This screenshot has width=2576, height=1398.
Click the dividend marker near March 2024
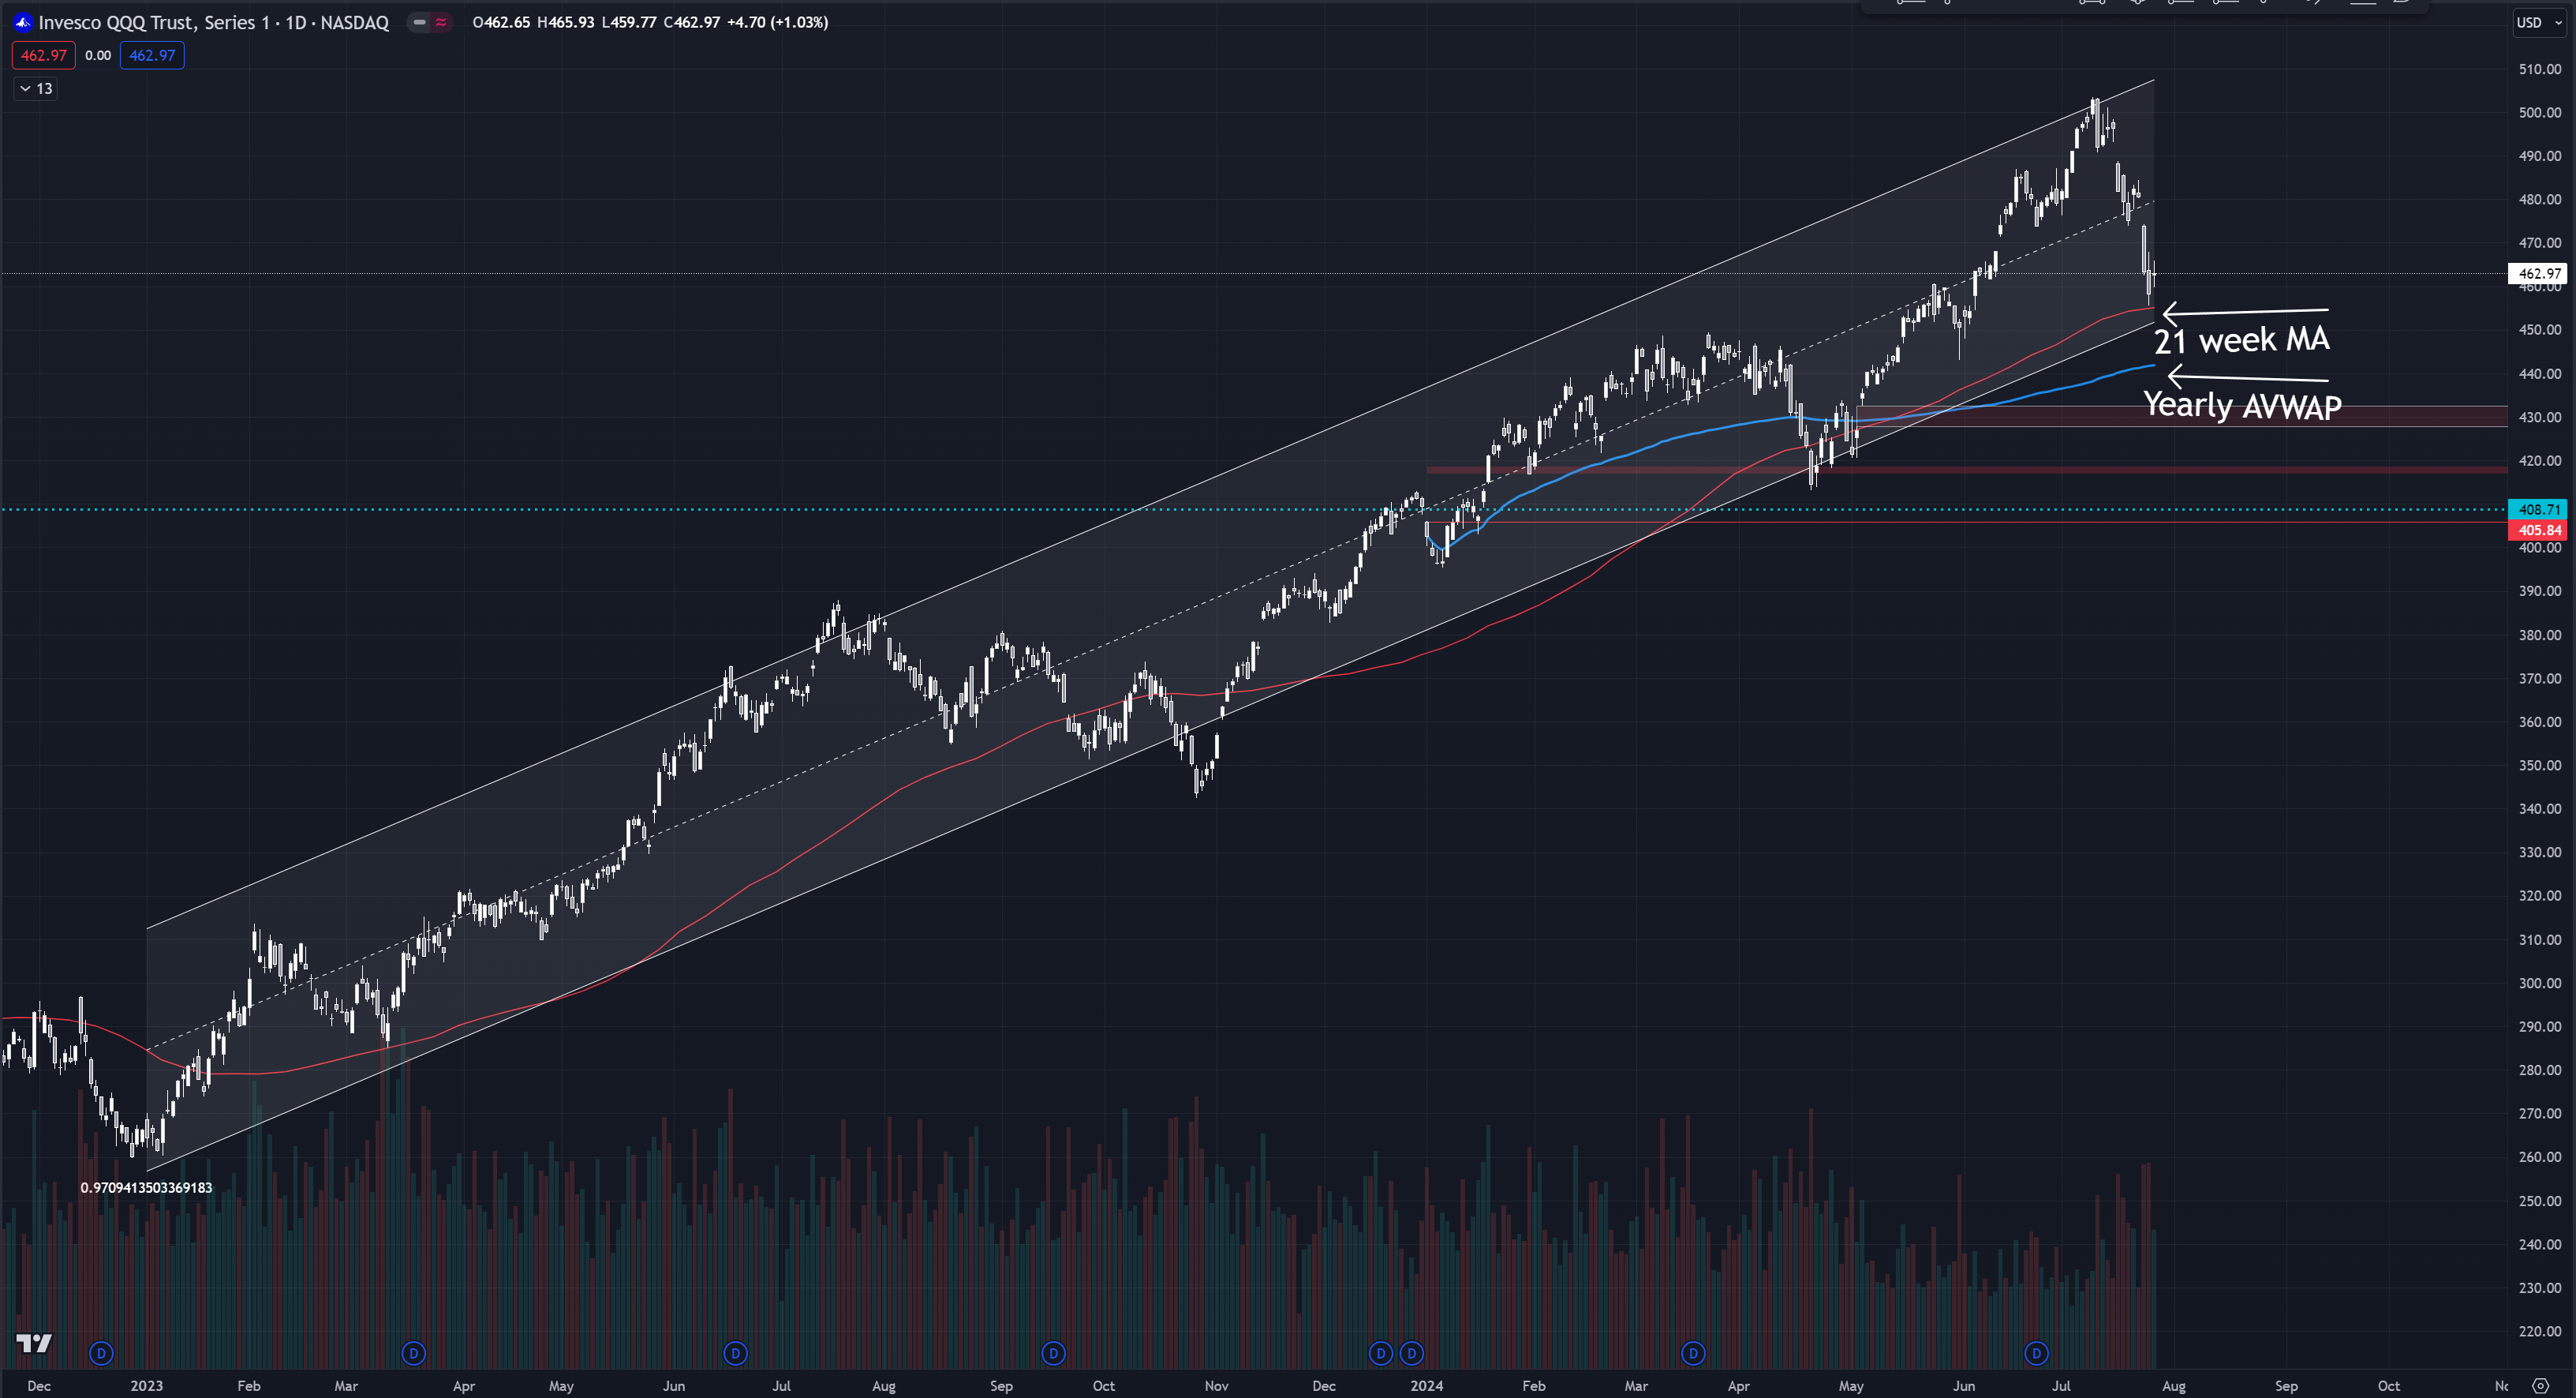[x=1693, y=1353]
